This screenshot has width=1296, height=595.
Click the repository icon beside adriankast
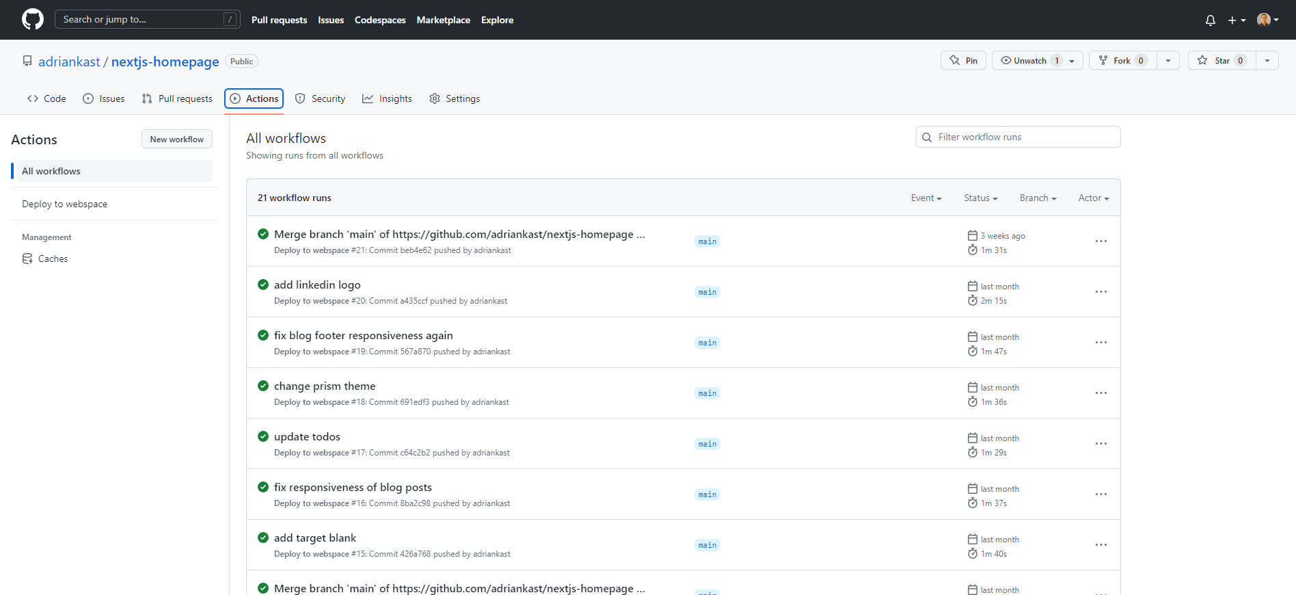[27, 61]
